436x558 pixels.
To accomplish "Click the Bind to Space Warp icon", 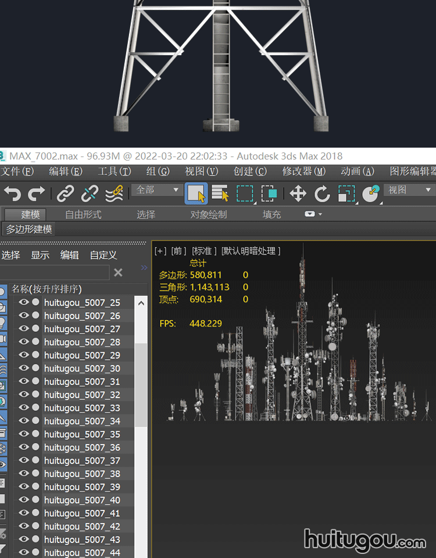I will (115, 193).
